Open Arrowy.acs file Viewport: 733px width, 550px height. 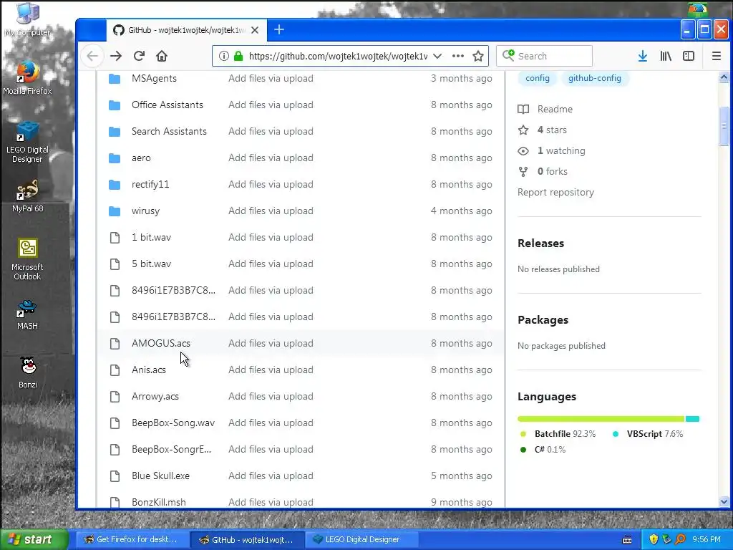click(155, 396)
